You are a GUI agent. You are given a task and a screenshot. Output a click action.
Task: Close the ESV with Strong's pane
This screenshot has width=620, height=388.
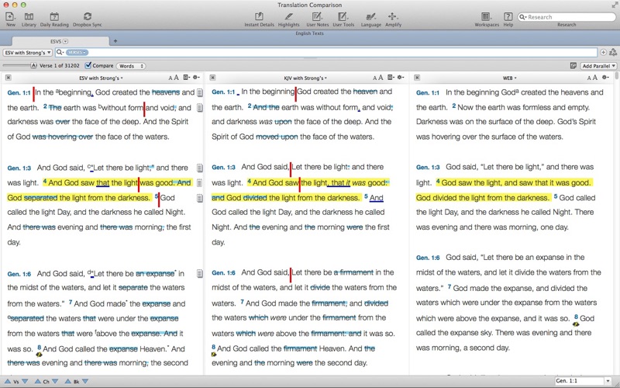coord(8,78)
